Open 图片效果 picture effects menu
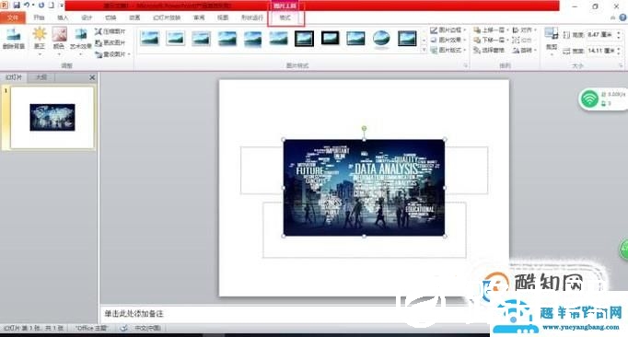 click(x=448, y=41)
